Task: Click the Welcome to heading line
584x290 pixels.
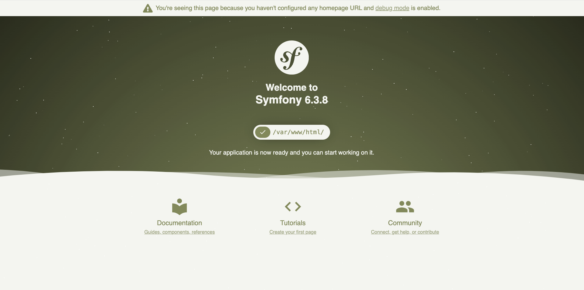Action: tap(292, 88)
